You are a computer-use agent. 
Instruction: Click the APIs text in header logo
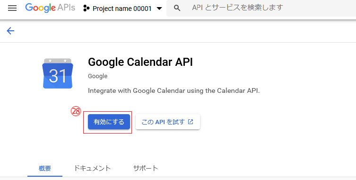66,8
